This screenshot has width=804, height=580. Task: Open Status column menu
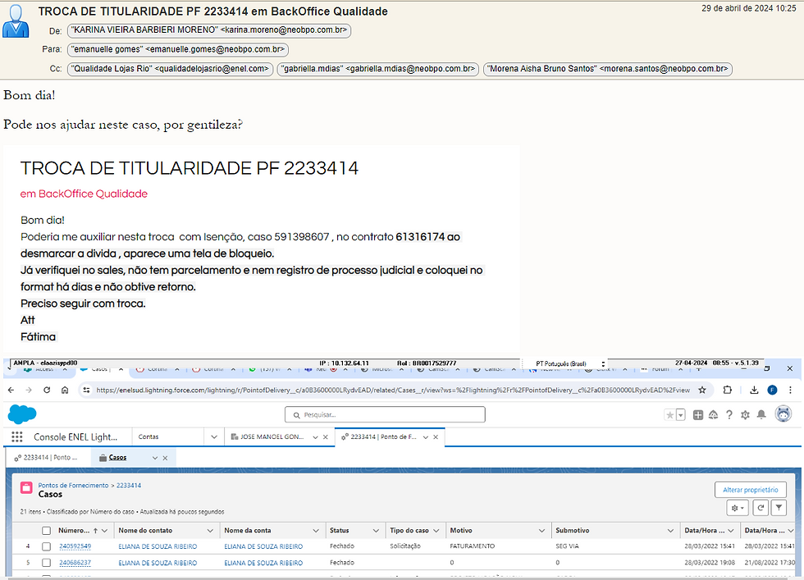376,531
